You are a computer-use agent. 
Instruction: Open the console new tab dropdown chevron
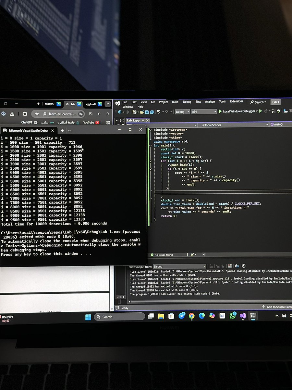point(69,130)
